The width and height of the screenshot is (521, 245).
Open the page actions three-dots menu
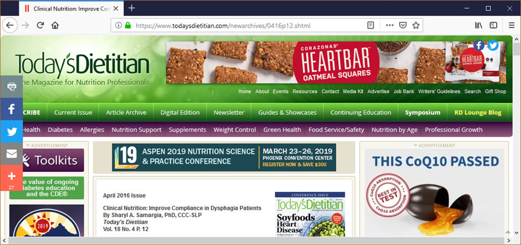click(x=390, y=25)
